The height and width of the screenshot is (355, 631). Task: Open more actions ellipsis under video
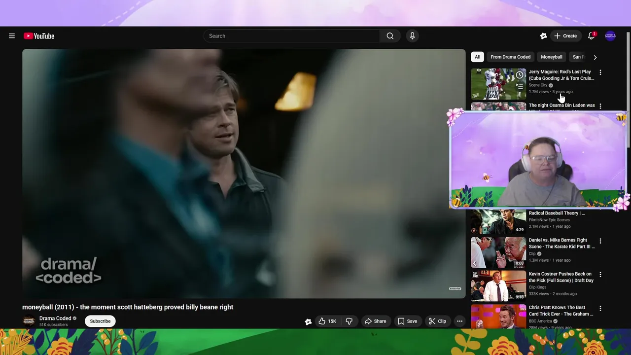pyautogui.click(x=459, y=321)
